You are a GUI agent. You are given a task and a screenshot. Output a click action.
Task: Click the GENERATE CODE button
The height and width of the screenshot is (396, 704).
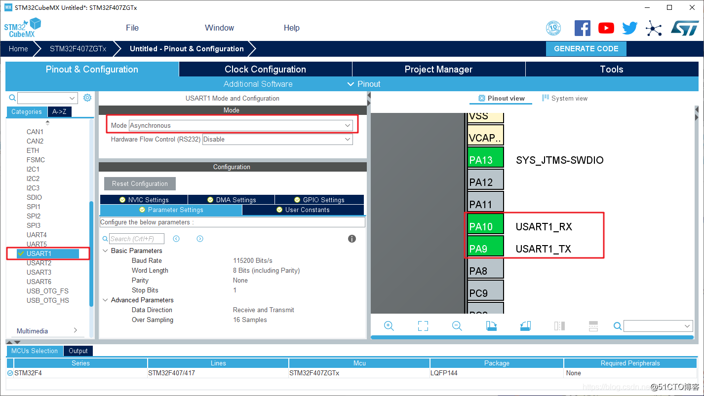(x=586, y=49)
